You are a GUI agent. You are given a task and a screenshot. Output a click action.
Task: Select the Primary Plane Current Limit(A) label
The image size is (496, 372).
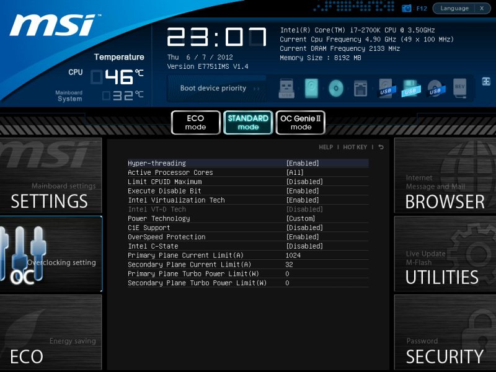tap(185, 255)
